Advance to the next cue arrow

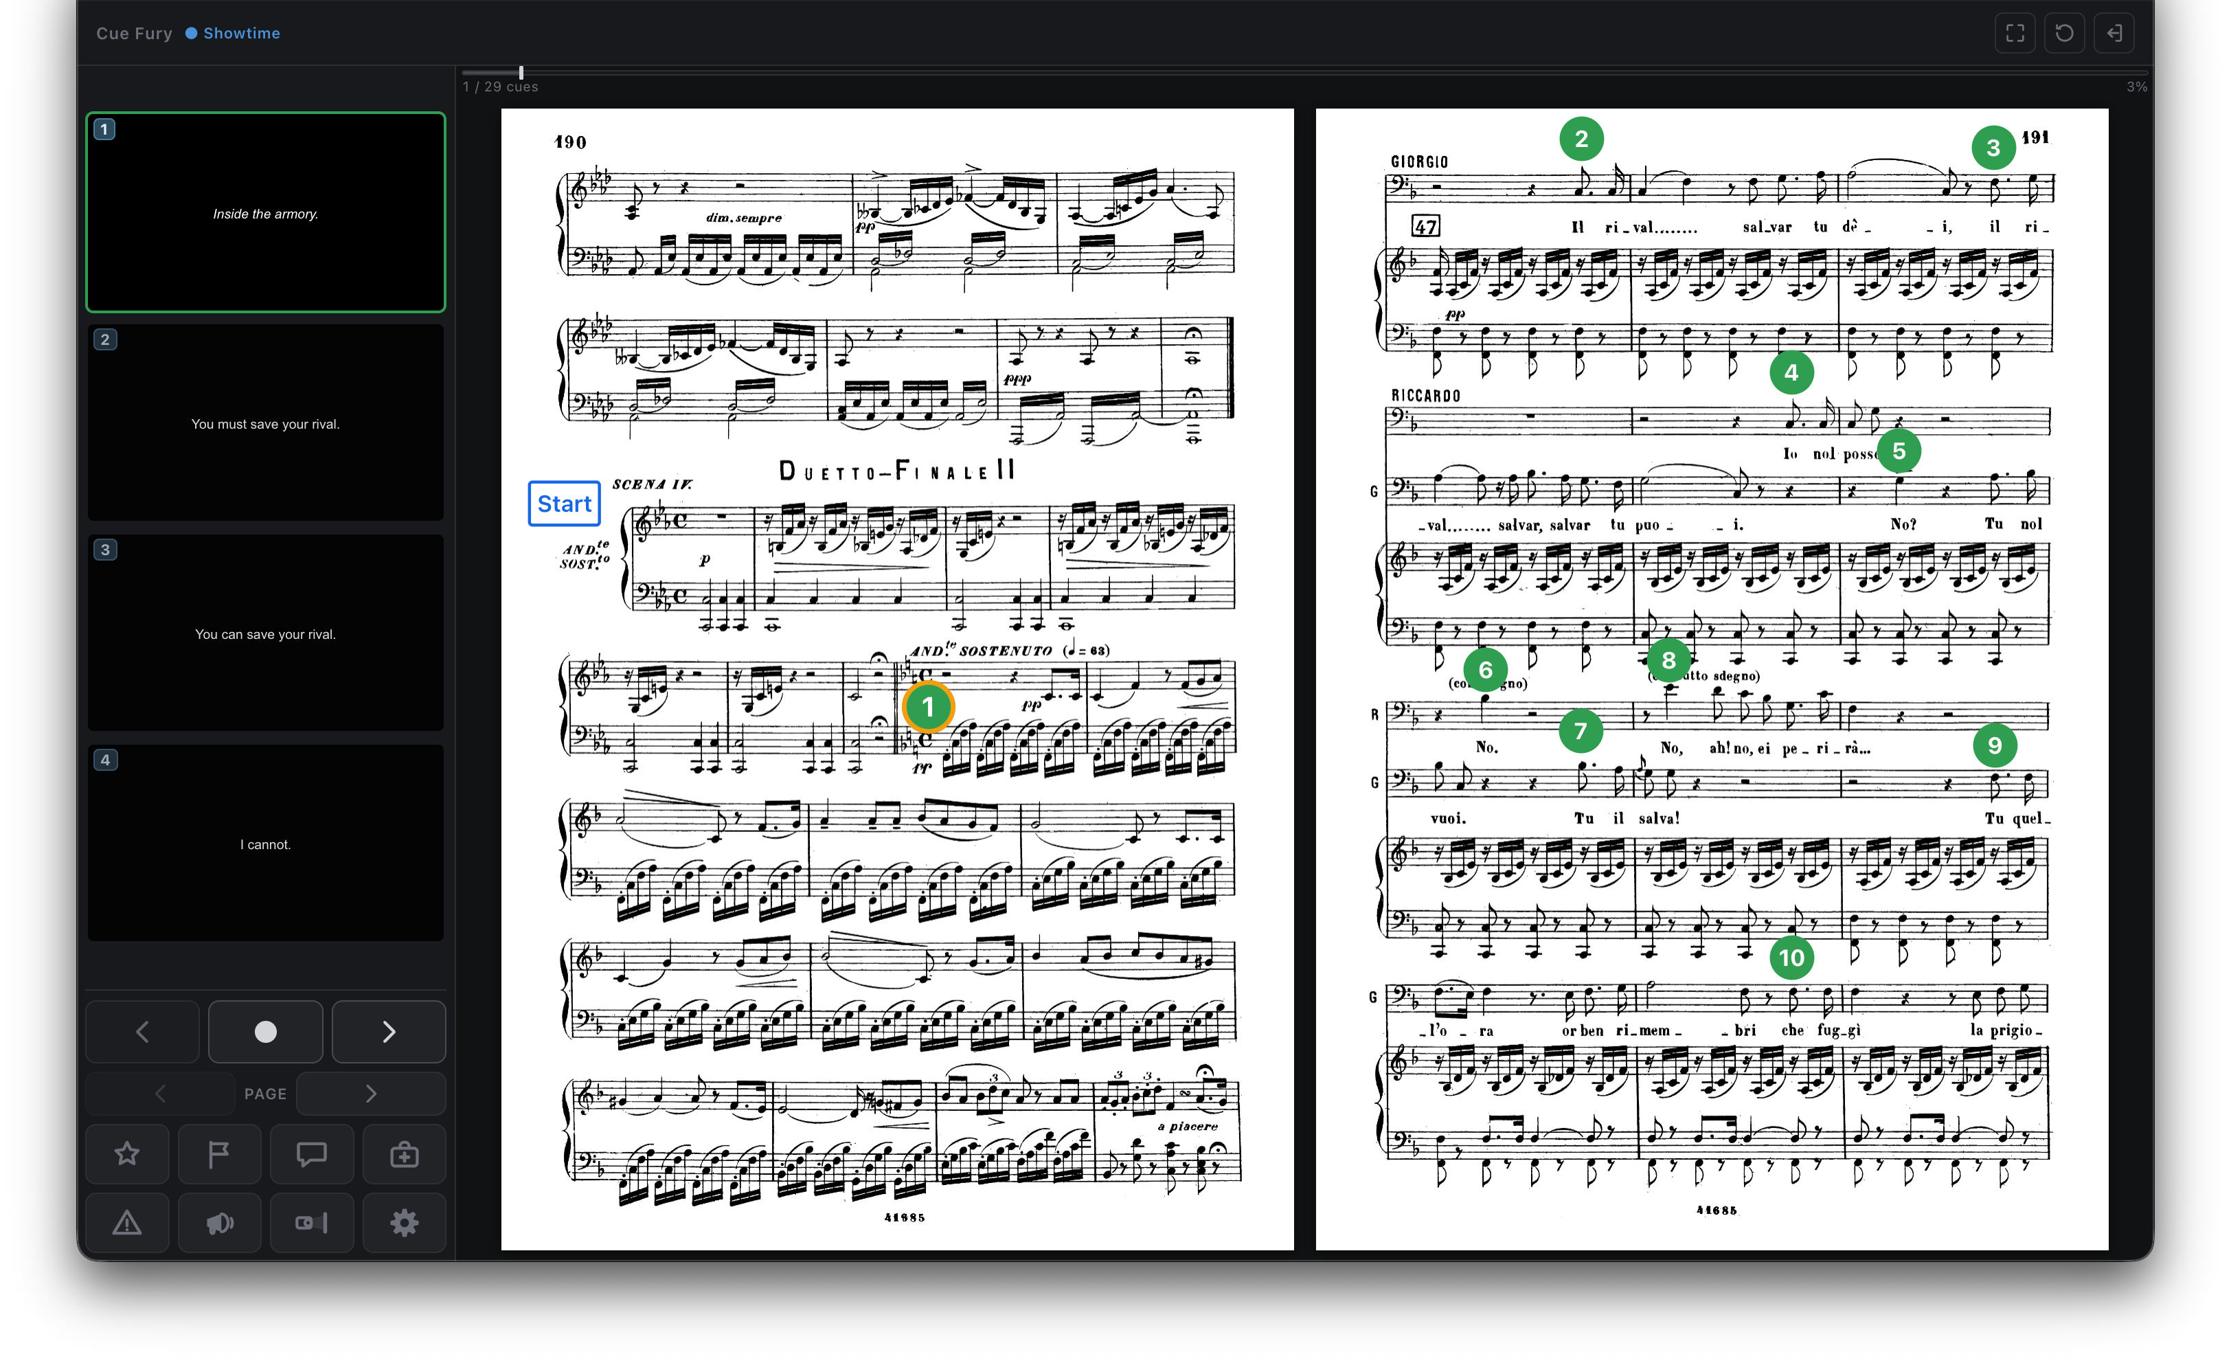389,1032
